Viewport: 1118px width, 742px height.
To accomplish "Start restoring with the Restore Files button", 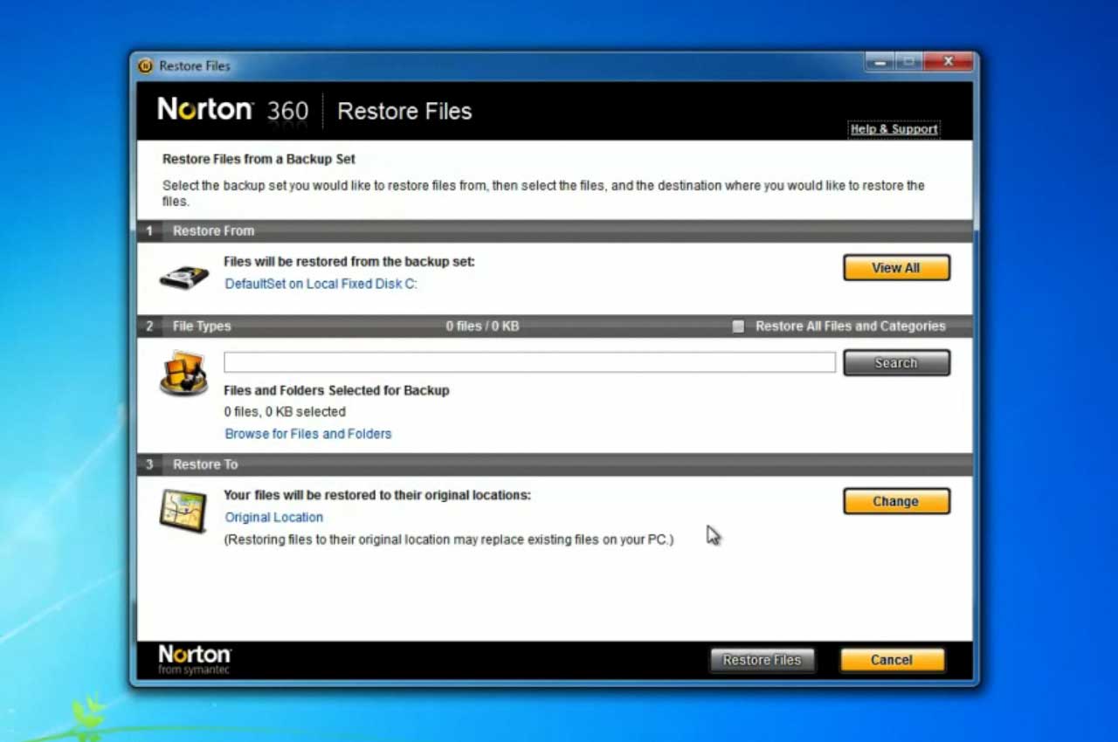I will (x=762, y=660).
